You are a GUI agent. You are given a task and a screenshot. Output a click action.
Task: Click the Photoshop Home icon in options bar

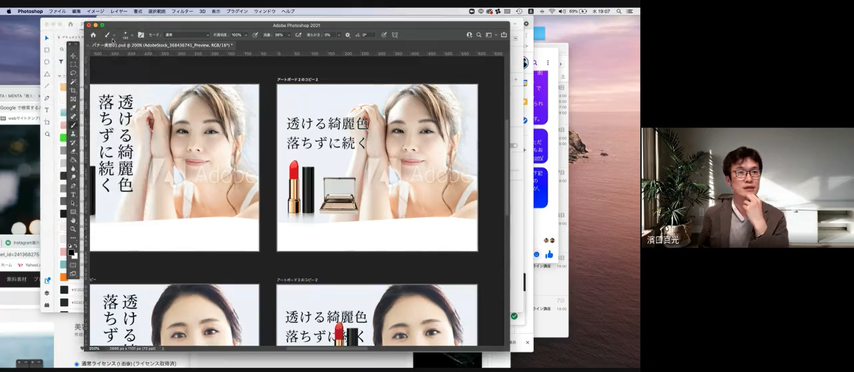coord(93,35)
